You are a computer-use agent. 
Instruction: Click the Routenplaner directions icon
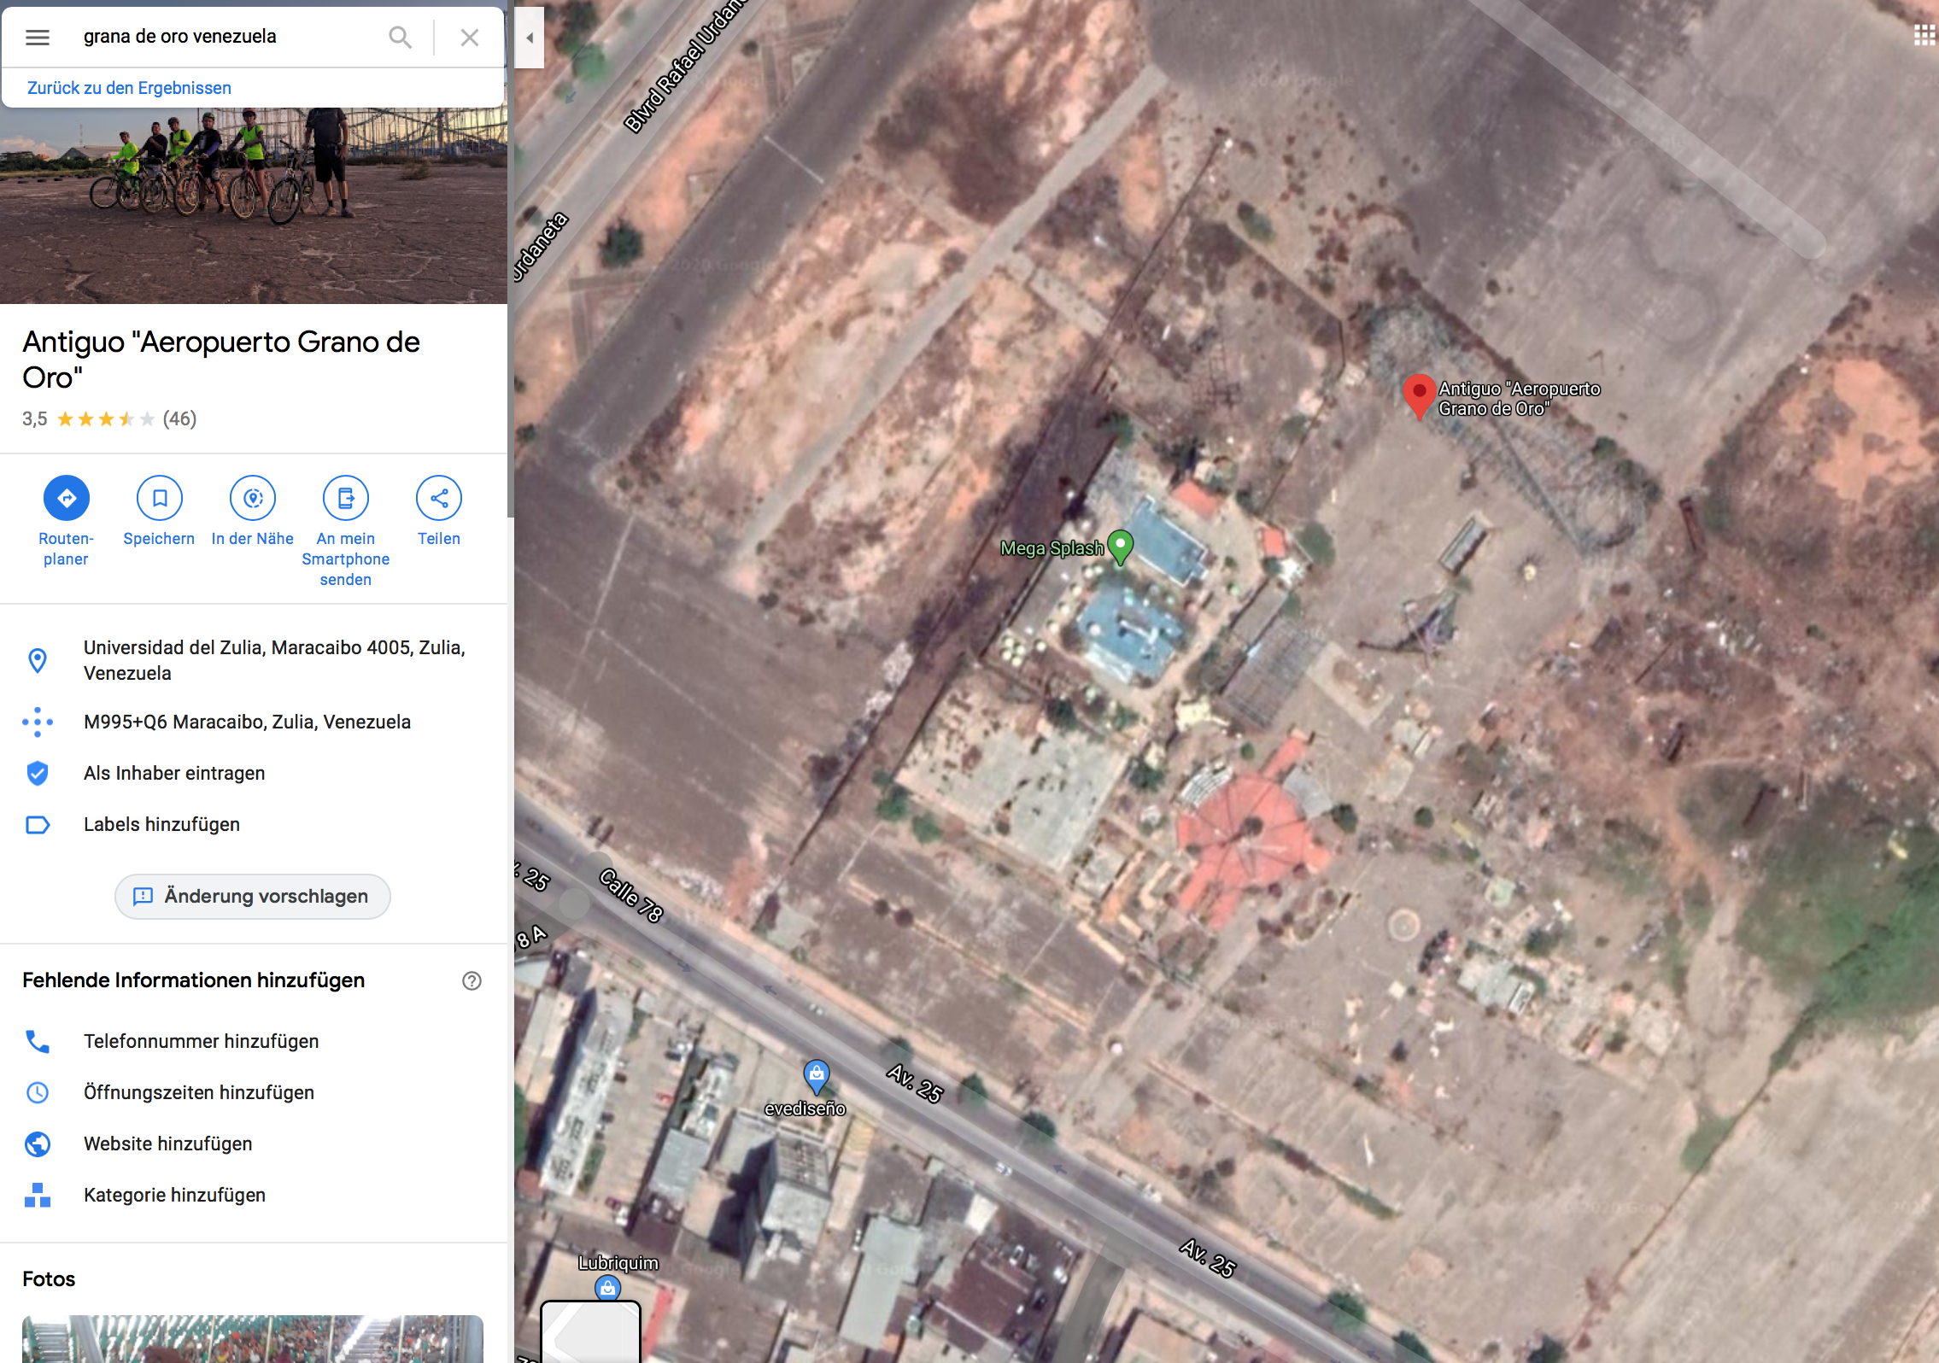(67, 498)
